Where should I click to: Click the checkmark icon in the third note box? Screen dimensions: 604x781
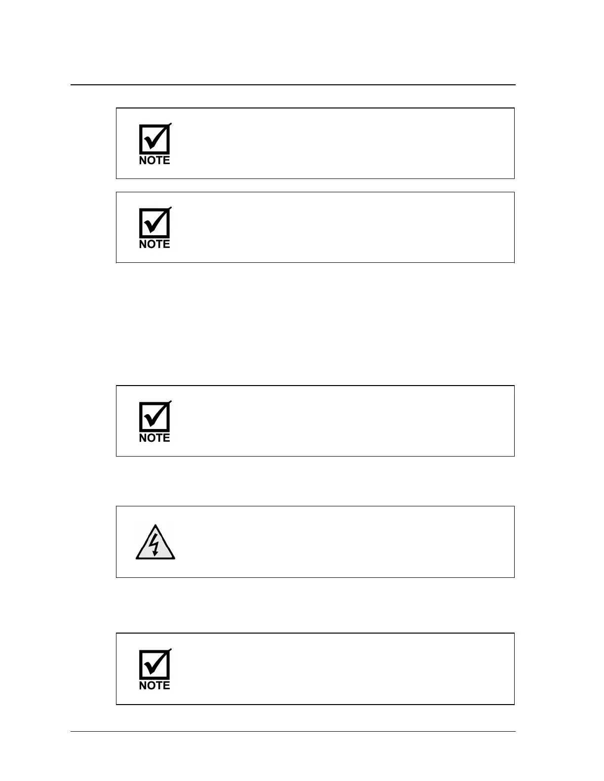click(x=155, y=416)
